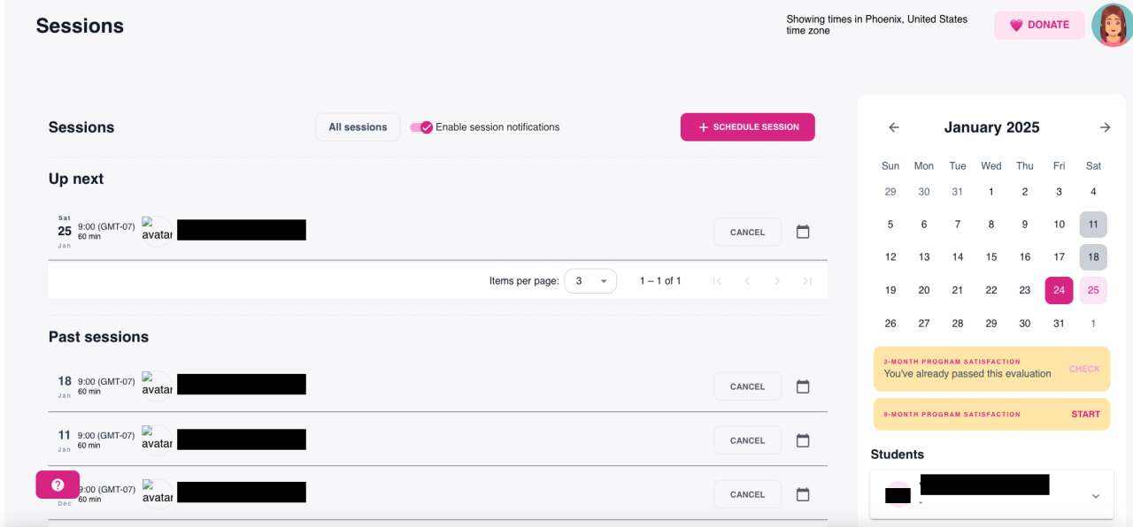Viewport: 1133px width, 527px height.
Task: Open the pink help question-mark button
Action: [58, 485]
